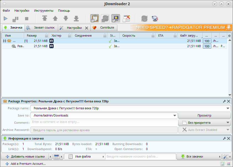Select the package folder icon row
Viewport: 233px width, 167px height.
(x=9, y=41)
